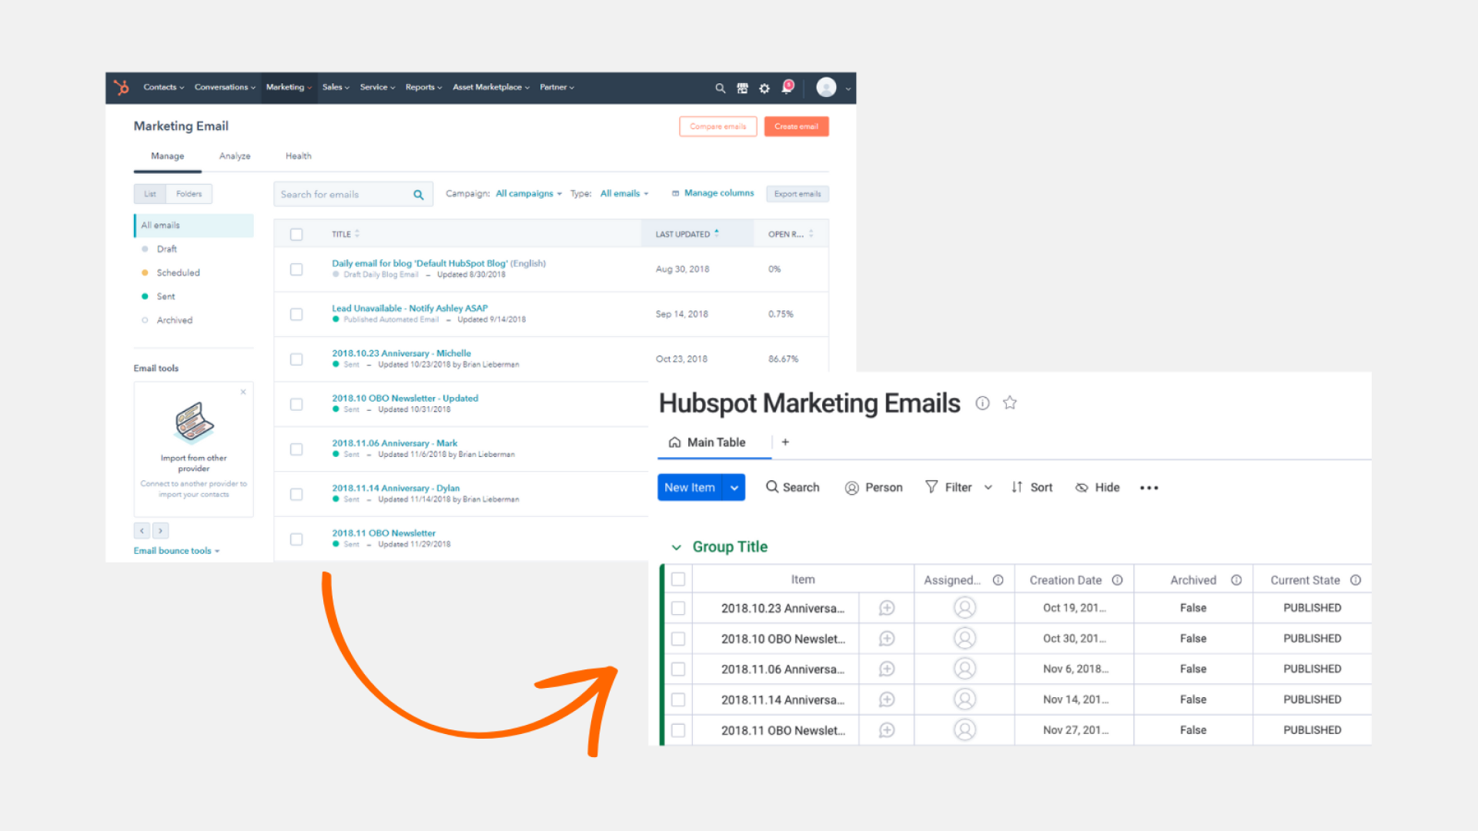Check the 2018.10.23 Anniversary - Michelle row in HubSpot
1478x831 pixels.
[296, 359]
